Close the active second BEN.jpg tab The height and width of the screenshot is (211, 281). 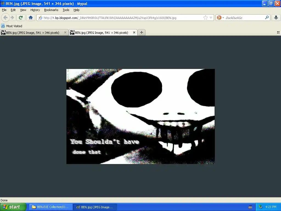134,32
